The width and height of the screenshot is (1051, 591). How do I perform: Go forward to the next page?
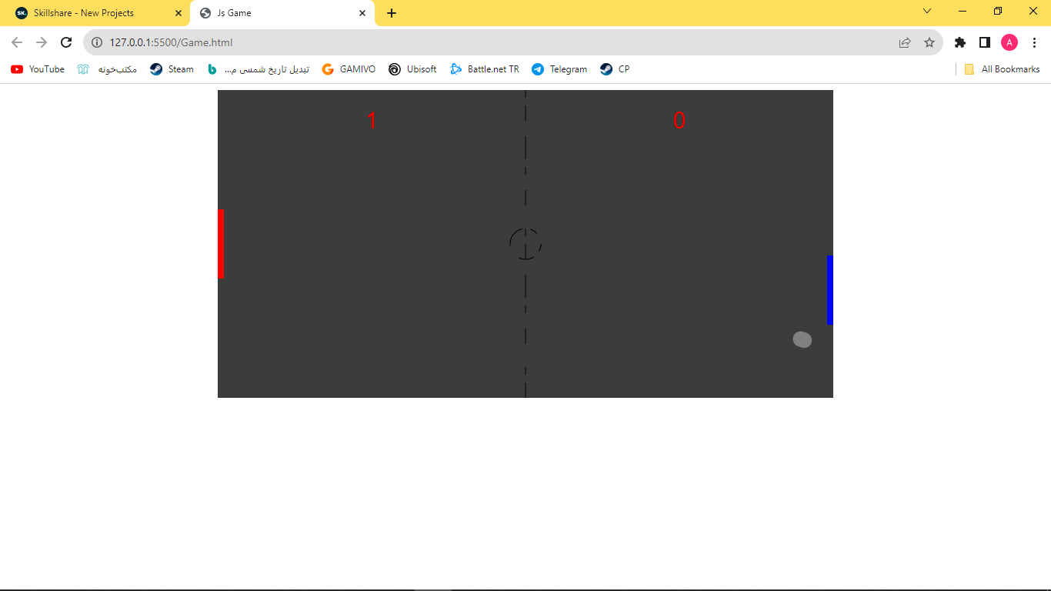pyautogui.click(x=42, y=42)
